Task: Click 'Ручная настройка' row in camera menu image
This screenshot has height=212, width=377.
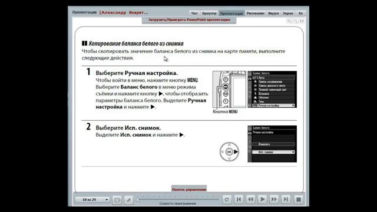Action: [x=273, y=105]
